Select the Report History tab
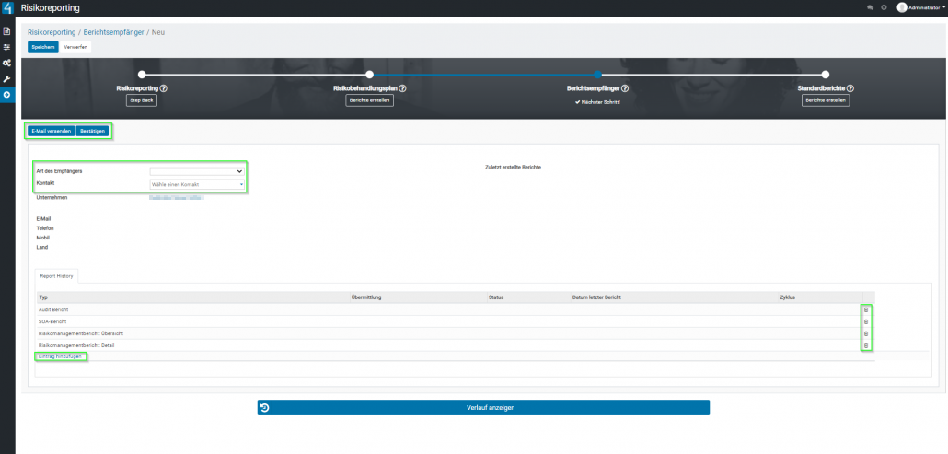This screenshot has width=948, height=454. click(x=56, y=275)
